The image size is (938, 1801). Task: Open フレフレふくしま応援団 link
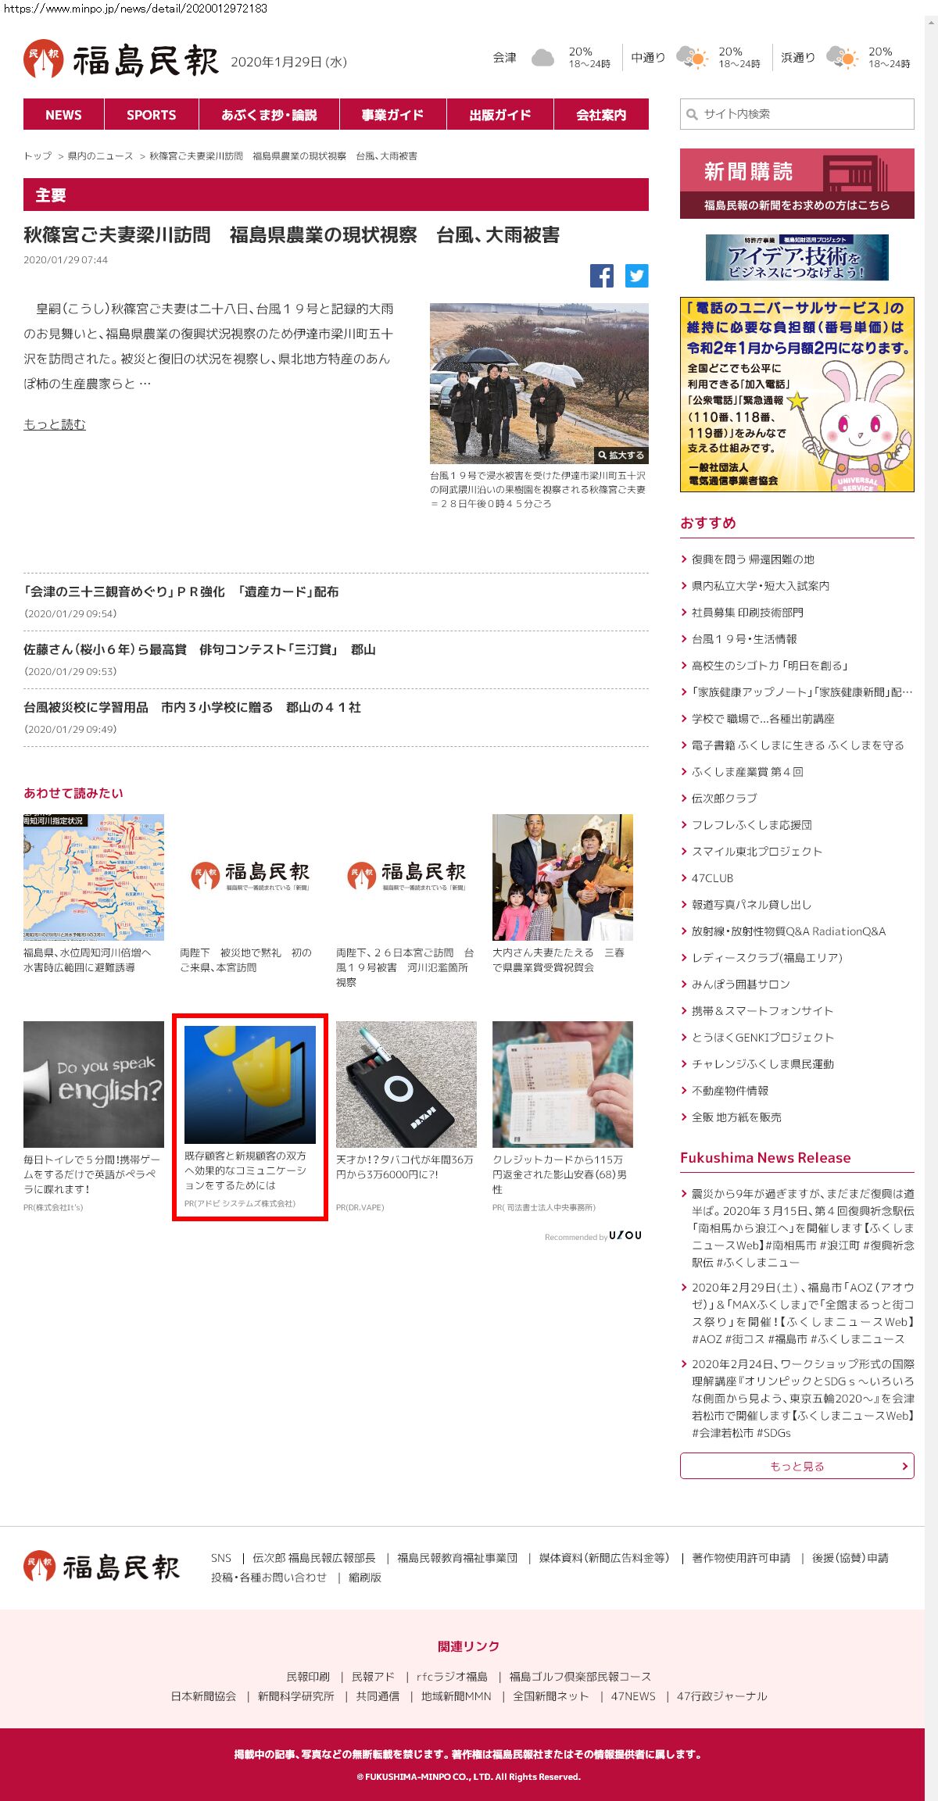tap(752, 825)
